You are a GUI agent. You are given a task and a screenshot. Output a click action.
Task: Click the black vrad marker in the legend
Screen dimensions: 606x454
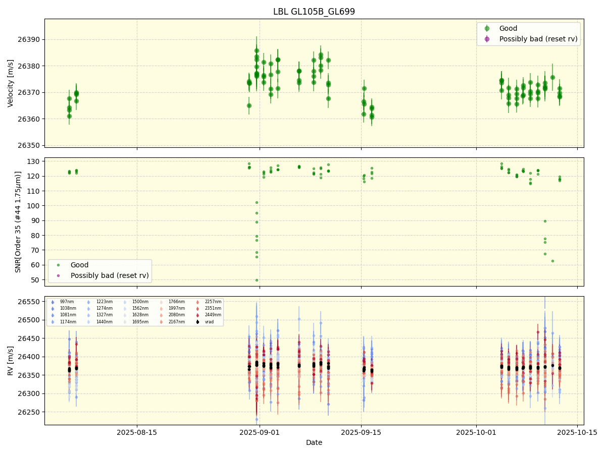click(x=197, y=322)
